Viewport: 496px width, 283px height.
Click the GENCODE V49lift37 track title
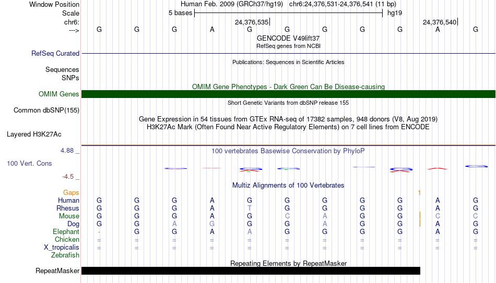[x=288, y=38]
